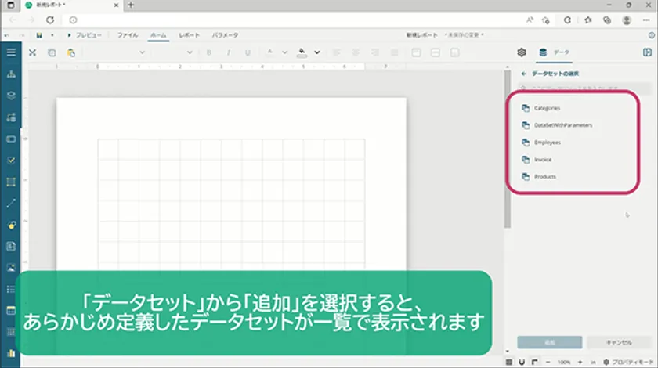
Task: Switch to the ファイル tab
Action: [128, 35]
